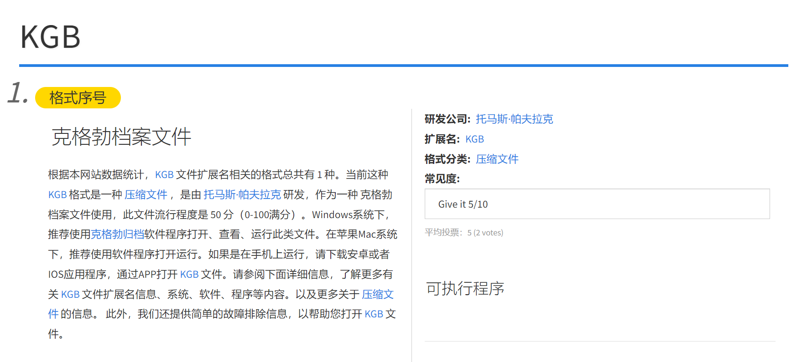The width and height of the screenshot is (802, 362).
Task: Click KGB link before 文件扩展名相关的格式总共有
Action: (164, 175)
